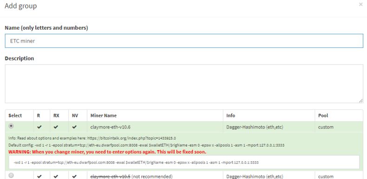Select the claymore-eth-v10.5 radio button

11,175
